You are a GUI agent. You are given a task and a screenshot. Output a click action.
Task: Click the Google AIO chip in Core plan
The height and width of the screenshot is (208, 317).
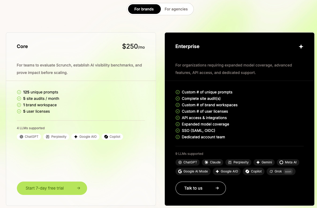point(85,137)
